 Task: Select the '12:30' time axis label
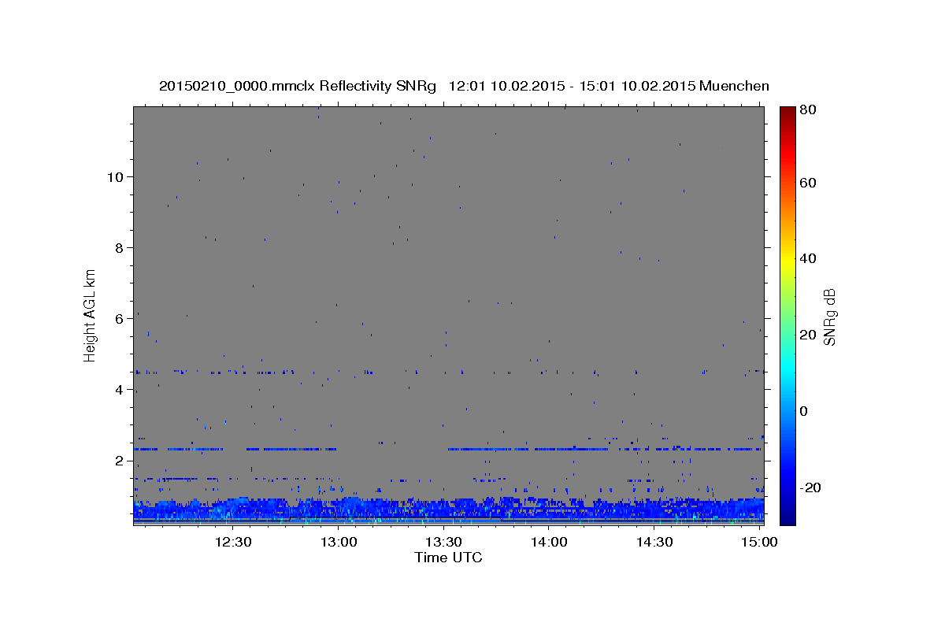coord(234,542)
